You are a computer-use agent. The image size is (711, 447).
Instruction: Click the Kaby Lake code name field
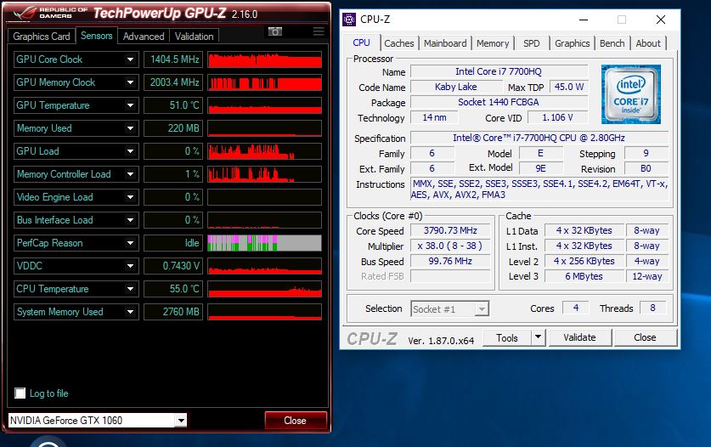(x=455, y=88)
